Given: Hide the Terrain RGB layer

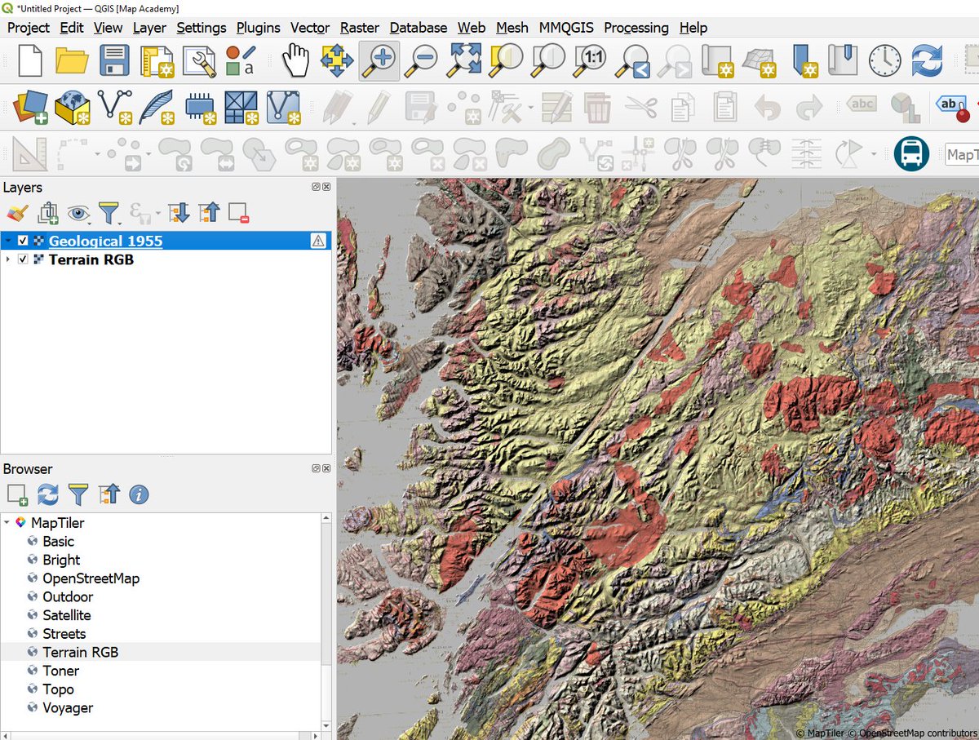Looking at the screenshot, I should point(23,259).
